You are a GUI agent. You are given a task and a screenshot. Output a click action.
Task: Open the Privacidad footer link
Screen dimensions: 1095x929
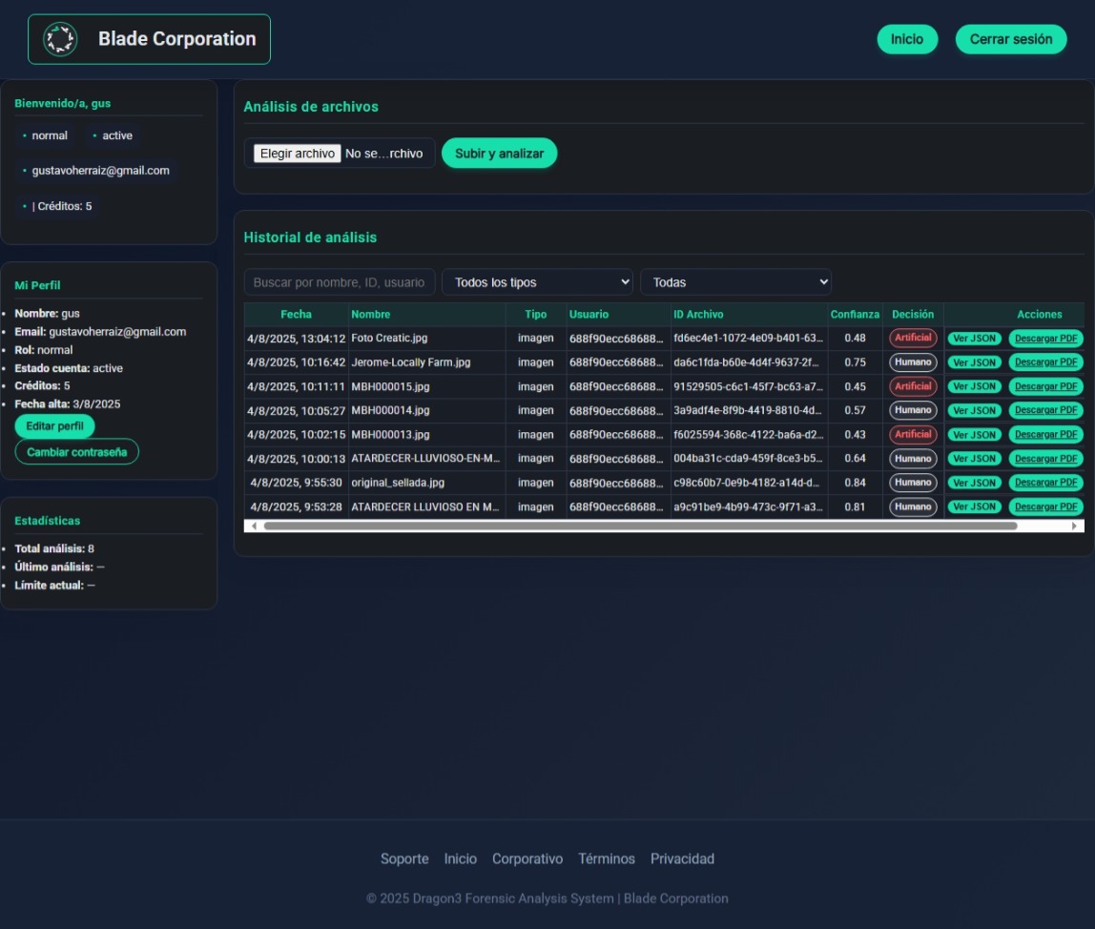[682, 858]
